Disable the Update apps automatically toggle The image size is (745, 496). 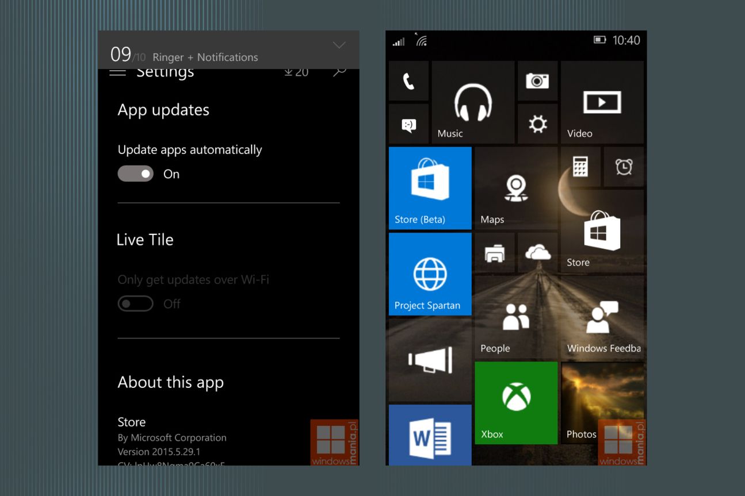click(x=135, y=174)
